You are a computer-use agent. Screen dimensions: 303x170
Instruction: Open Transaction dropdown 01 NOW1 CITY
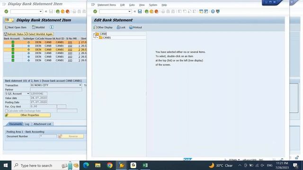point(80,85)
